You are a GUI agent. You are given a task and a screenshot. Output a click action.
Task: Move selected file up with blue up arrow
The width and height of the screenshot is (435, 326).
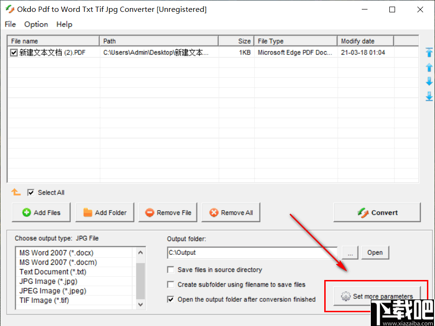[429, 67]
